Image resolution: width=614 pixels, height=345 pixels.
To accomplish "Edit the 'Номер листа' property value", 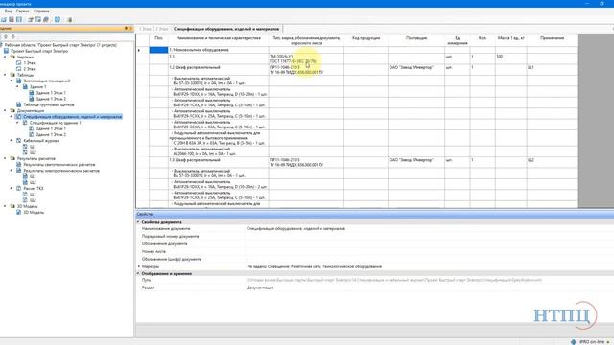I will [429, 251].
